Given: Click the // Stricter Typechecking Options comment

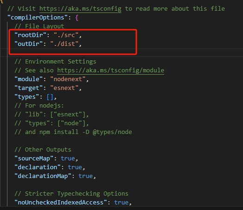Looking at the screenshot, I should point(71,194).
